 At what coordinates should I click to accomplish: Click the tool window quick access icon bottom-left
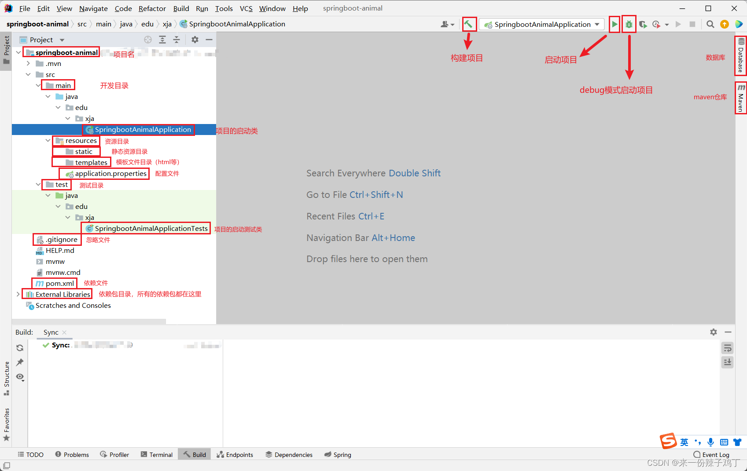pyautogui.click(x=6, y=466)
